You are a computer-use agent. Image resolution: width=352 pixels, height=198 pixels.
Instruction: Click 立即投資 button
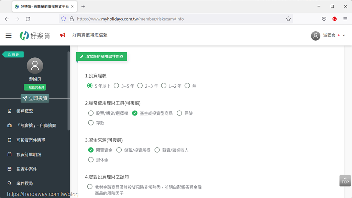(35, 98)
